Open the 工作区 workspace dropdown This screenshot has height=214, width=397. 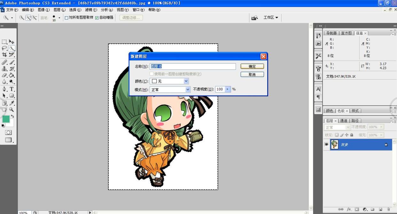click(271, 18)
